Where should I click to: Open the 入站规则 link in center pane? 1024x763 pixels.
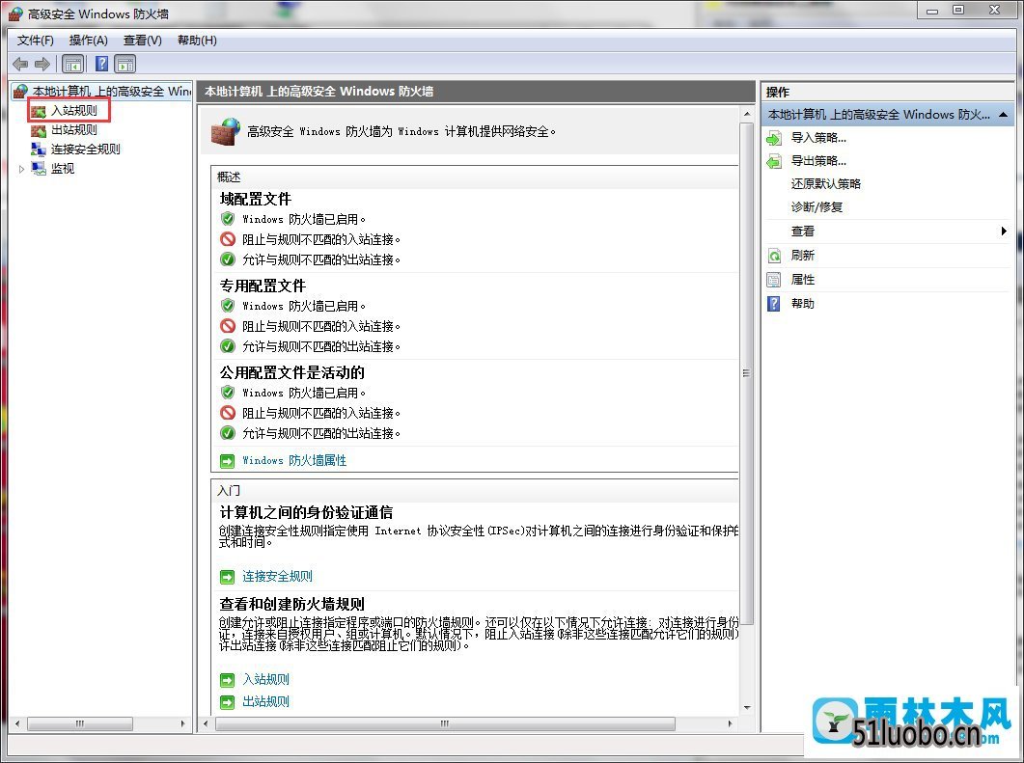point(265,679)
